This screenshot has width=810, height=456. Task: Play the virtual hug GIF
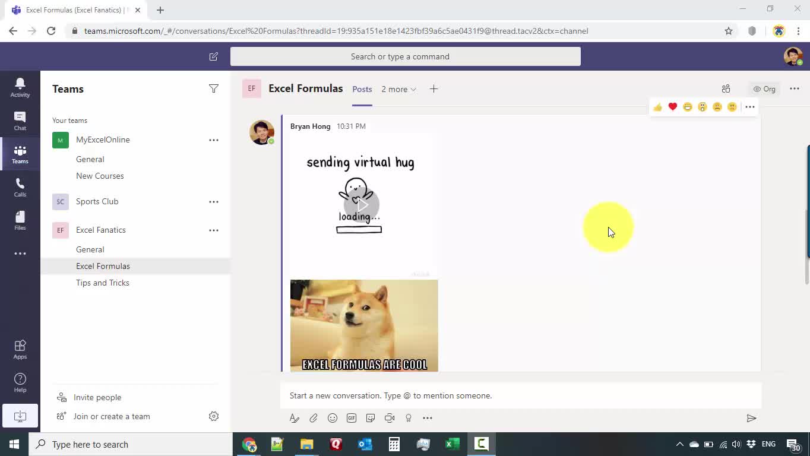click(x=362, y=204)
